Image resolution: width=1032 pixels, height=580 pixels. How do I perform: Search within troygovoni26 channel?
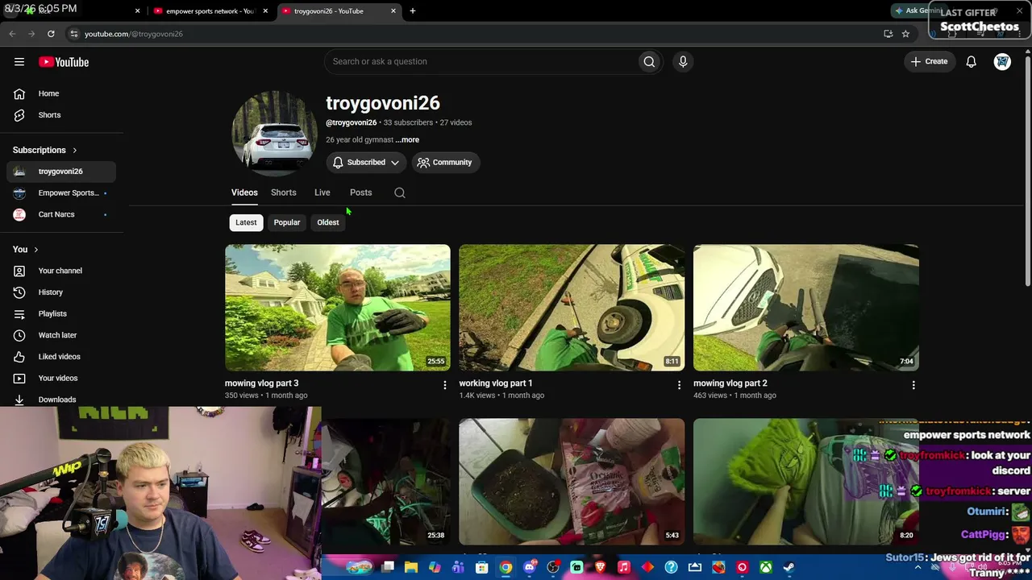(400, 193)
